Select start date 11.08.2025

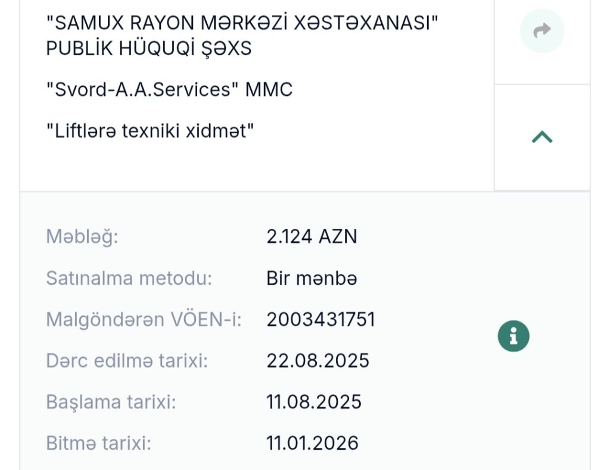tap(314, 401)
